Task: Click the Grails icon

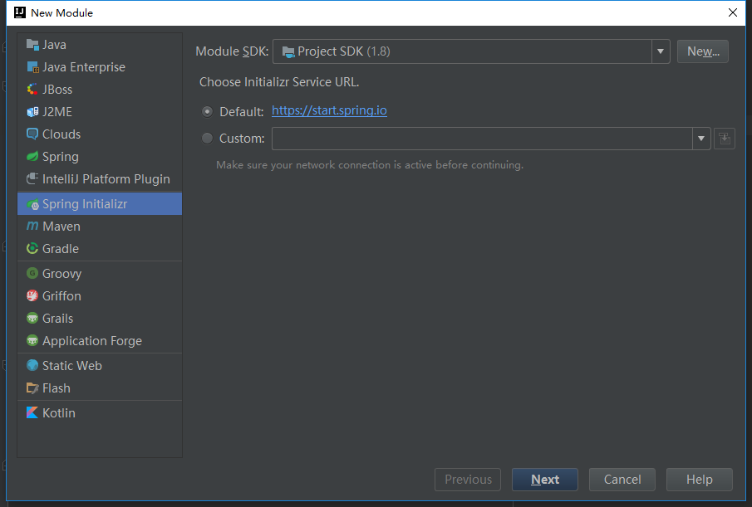Action: (x=32, y=319)
